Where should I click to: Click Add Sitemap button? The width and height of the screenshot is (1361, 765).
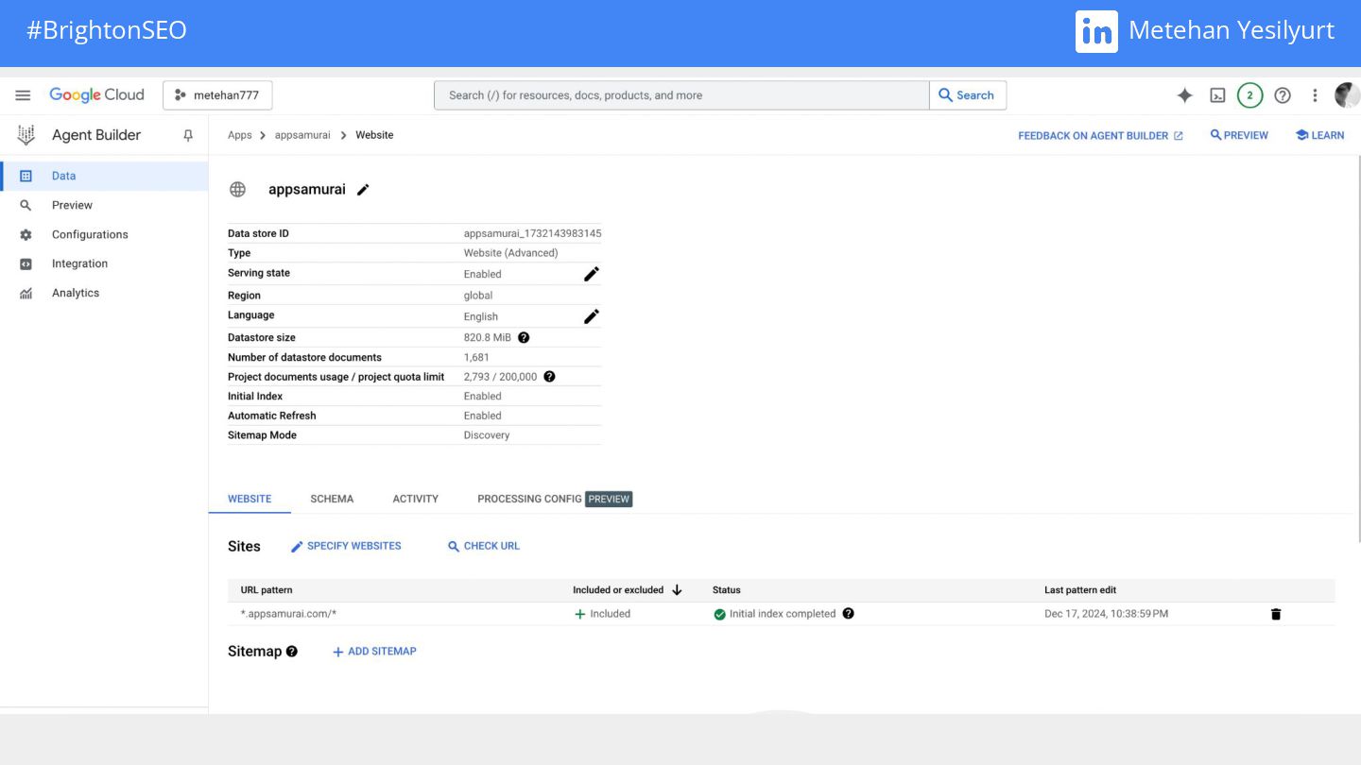374,652
